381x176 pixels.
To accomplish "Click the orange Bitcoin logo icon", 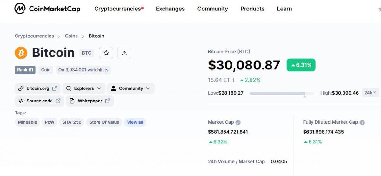I will [x=21, y=53].
